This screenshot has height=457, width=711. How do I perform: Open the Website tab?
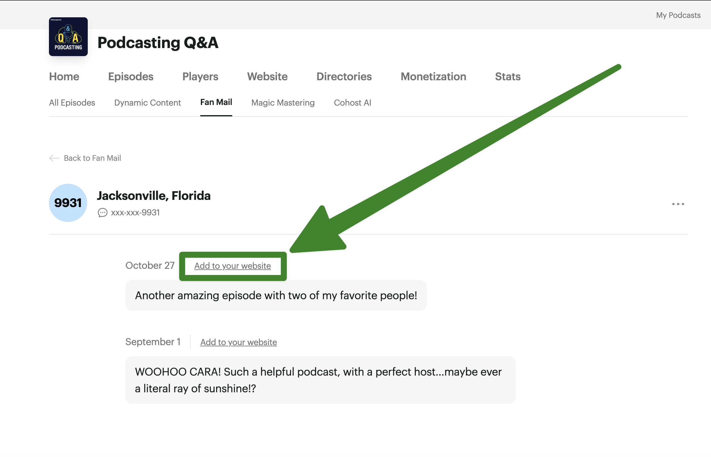[267, 77]
